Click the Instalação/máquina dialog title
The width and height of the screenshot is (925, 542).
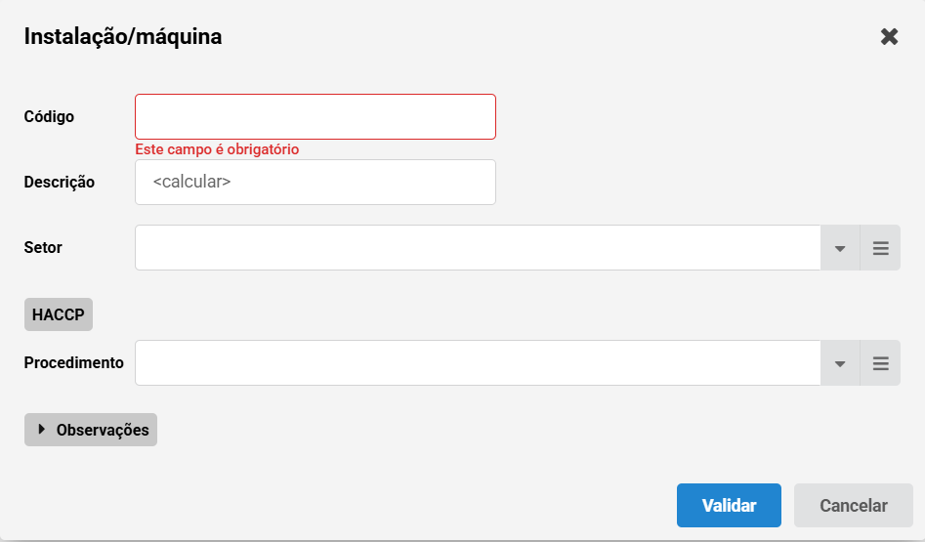coord(123,36)
